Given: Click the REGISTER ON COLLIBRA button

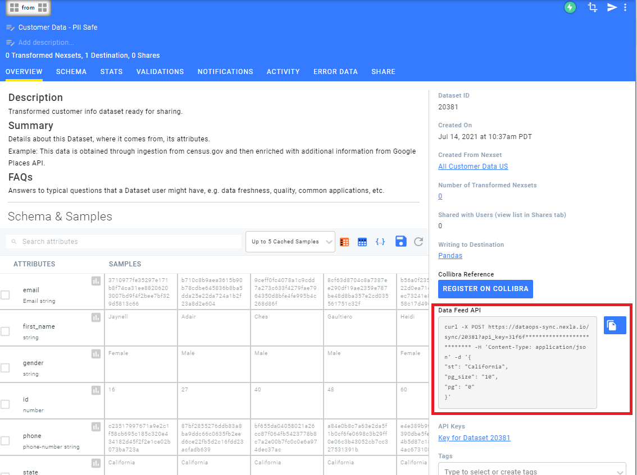Looking at the screenshot, I should (485, 289).
